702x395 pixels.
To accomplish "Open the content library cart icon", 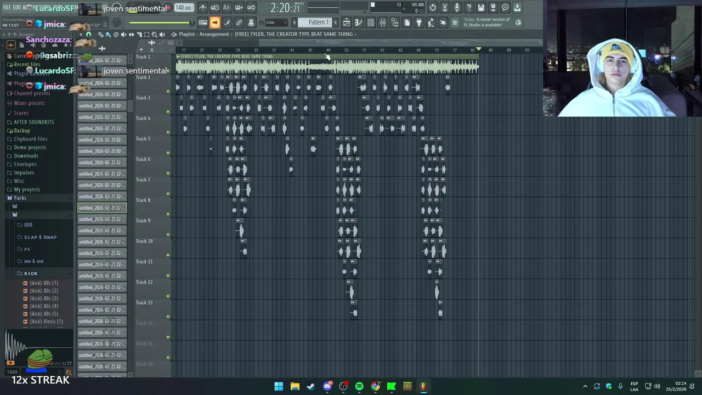I will pos(455,22).
